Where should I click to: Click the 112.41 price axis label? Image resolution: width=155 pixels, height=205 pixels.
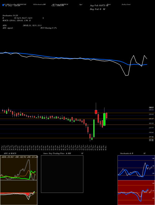tap(152, 132)
